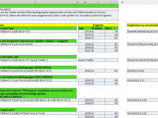Screen dimensions: 158x118
Task: Select the cell with value 26
Action: click(111, 35)
